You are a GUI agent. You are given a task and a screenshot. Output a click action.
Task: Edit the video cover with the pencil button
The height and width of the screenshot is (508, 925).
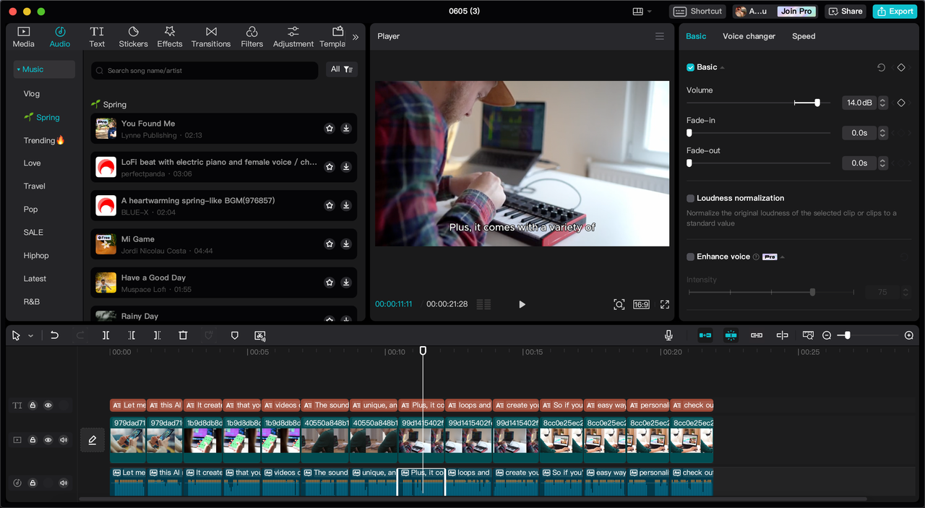pyautogui.click(x=92, y=439)
